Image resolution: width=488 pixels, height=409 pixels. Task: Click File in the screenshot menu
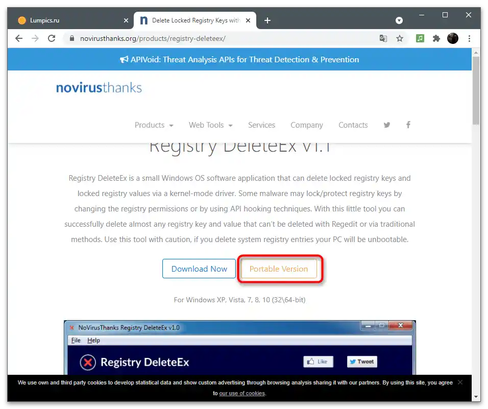pos(76,341)
